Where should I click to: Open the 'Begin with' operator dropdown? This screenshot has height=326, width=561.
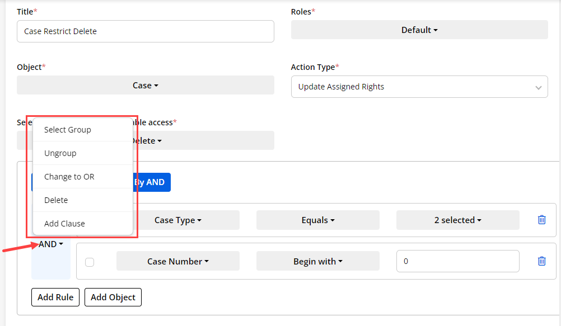pyautogui.click(x=317, y=261)
